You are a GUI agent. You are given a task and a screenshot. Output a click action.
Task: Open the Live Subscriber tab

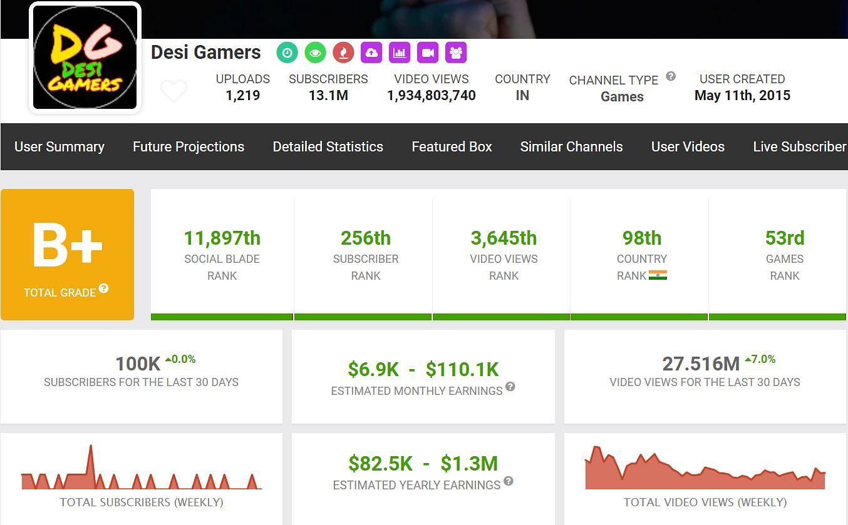tap(800, 146)
